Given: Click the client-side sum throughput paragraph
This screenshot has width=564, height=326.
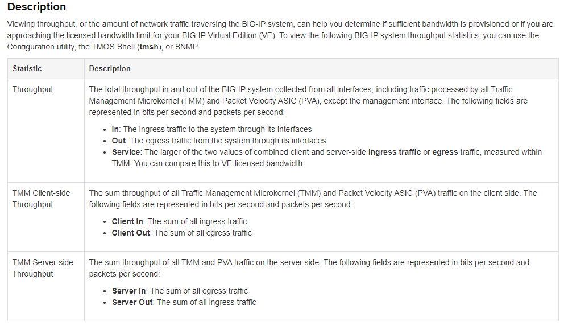Looking at the screenshot, I should 313,199.
